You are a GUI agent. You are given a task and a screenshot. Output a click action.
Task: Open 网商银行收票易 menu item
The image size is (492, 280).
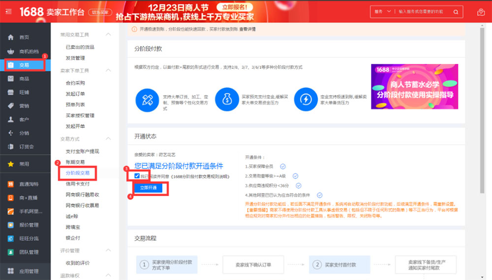(x=82, y=205)
